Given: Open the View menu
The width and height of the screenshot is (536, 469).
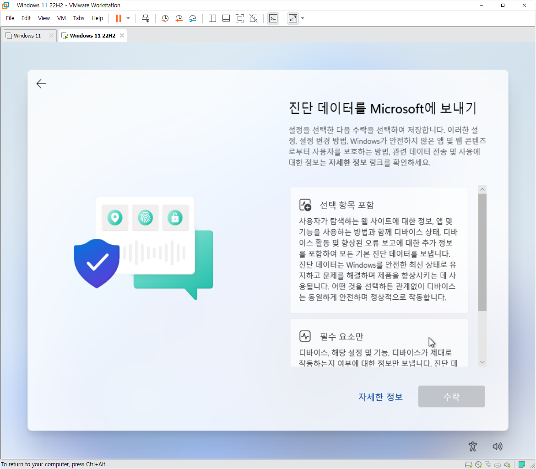Looking at the screenshot, I should click(44, 18).
